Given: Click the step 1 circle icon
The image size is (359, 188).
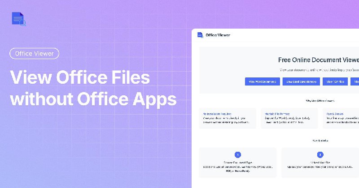Looking at the screenshot, I should pos(237,155).
